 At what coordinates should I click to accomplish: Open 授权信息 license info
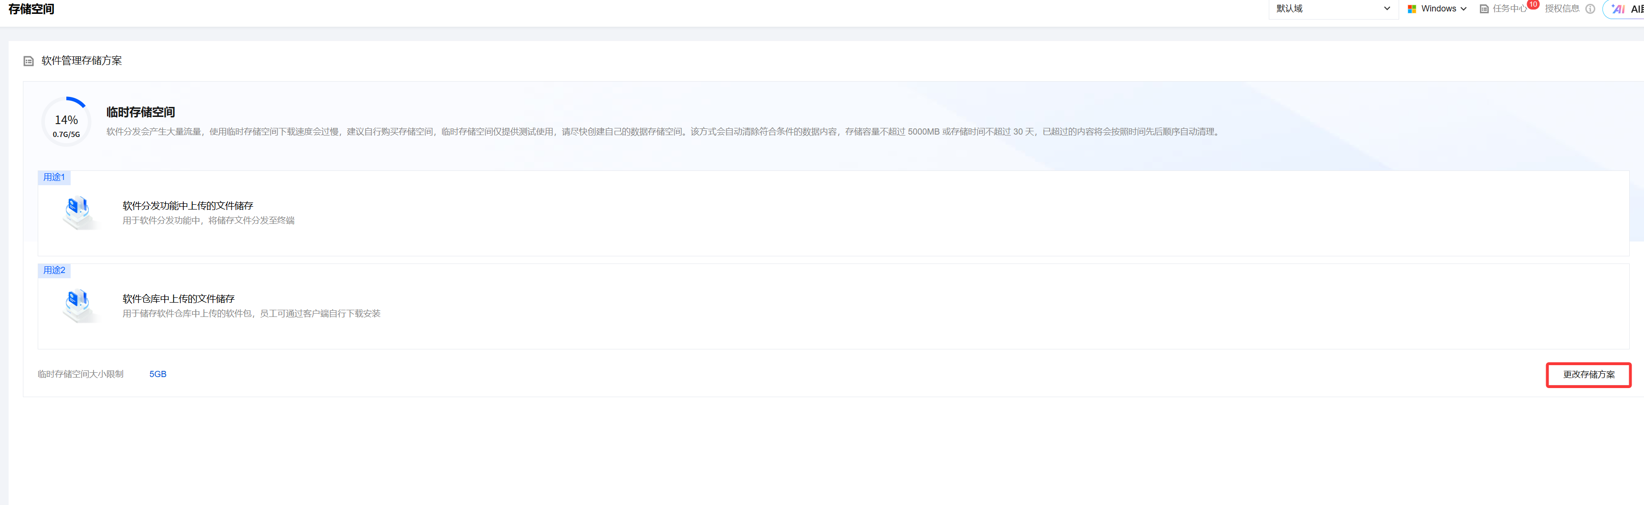pyautogui.click(x=1562, y=9)
